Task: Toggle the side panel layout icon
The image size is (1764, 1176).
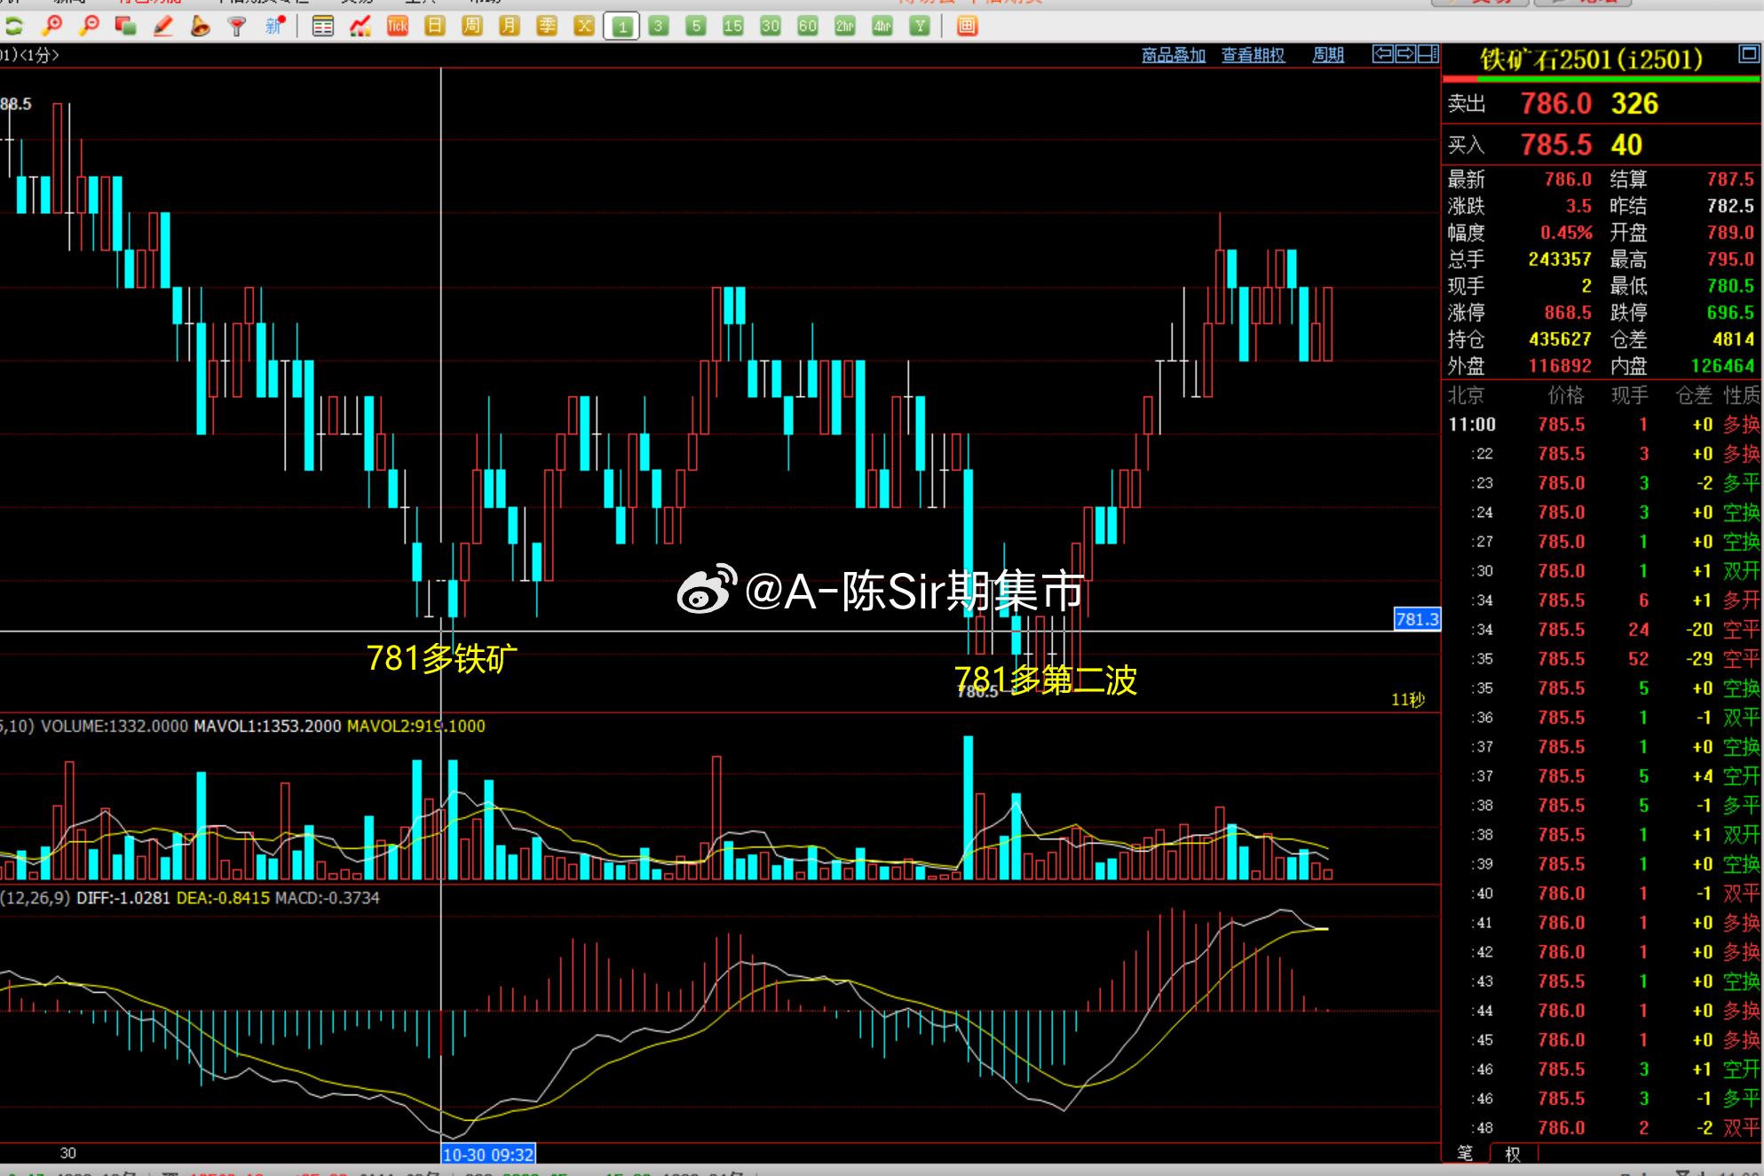Action: 1428,54
